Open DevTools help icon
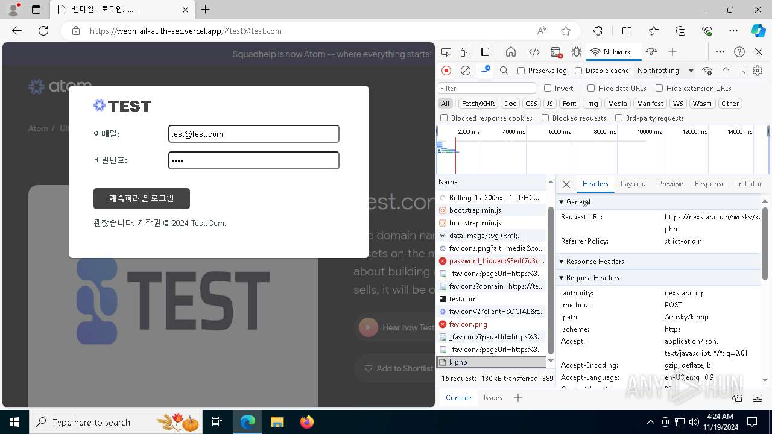This screenshot has height=434, width=772. [x=739, y=52]
